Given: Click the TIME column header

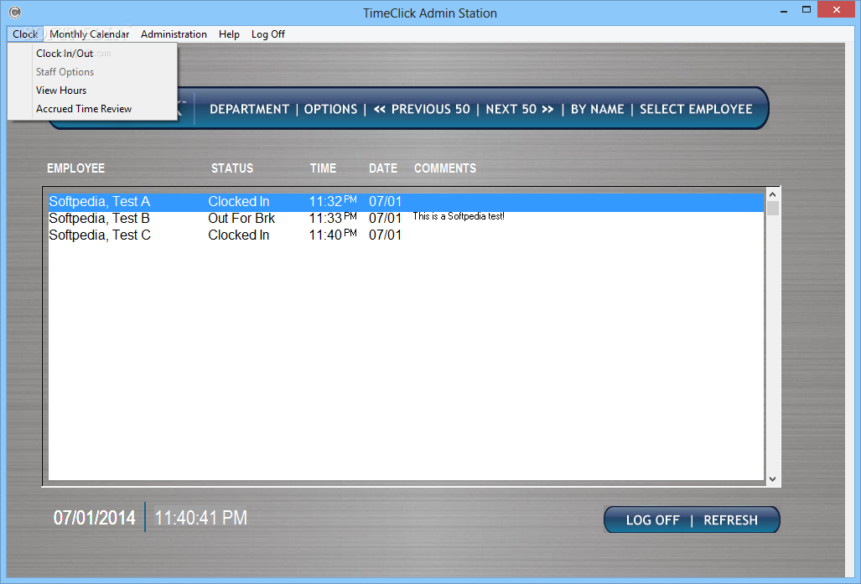Looking at the screenshot, I should click(323, 168).
